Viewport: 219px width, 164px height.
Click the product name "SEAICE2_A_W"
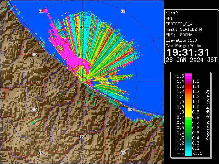[x=179, y=24]
